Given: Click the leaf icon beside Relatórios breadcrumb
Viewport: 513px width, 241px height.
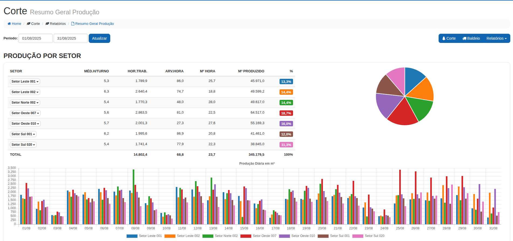Looking at the screenshot, I should (x=47, y=24).
